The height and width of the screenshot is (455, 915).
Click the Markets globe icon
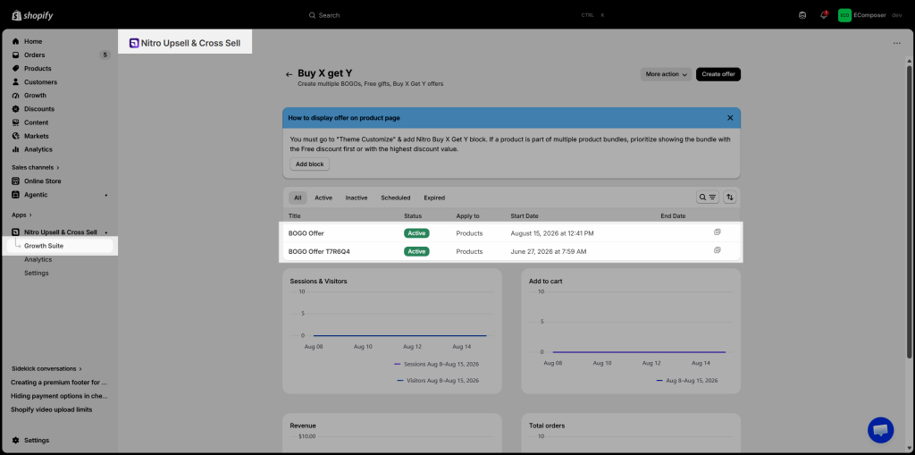pyautogui.click(x=16, y=136)
